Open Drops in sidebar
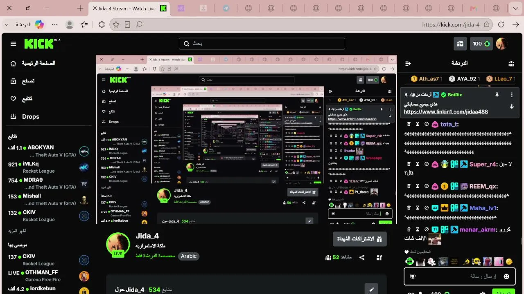The height and width of the screenshot is (294, 524). point(25,116)
